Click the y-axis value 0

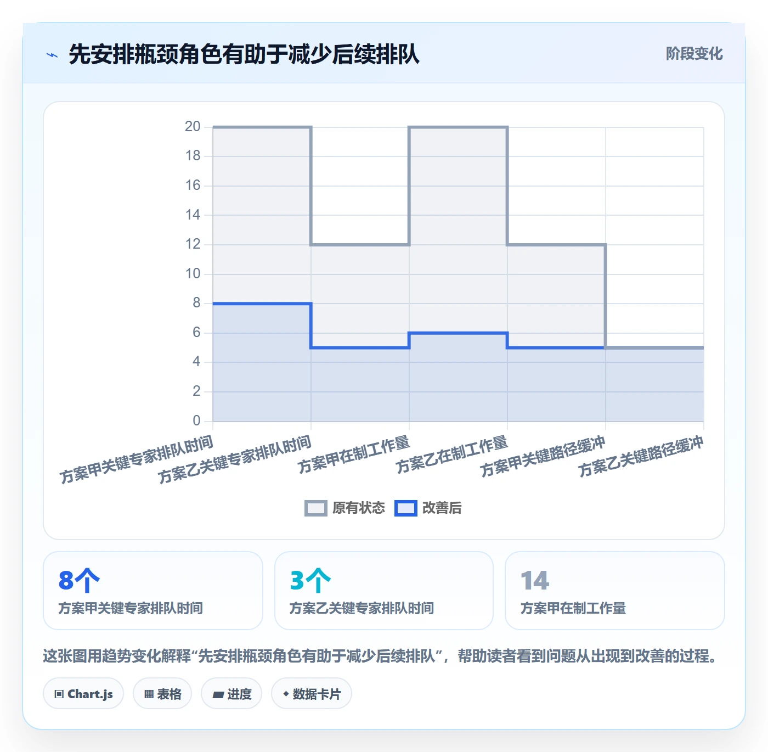pos(196,421)
